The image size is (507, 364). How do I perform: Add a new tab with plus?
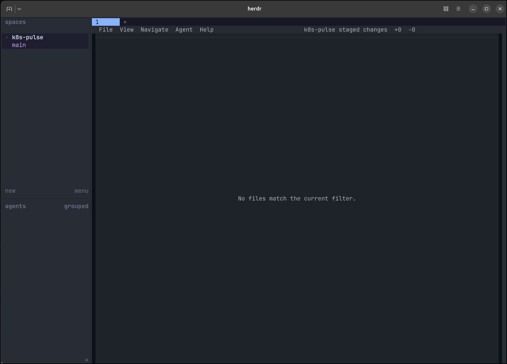click(125, 22)
